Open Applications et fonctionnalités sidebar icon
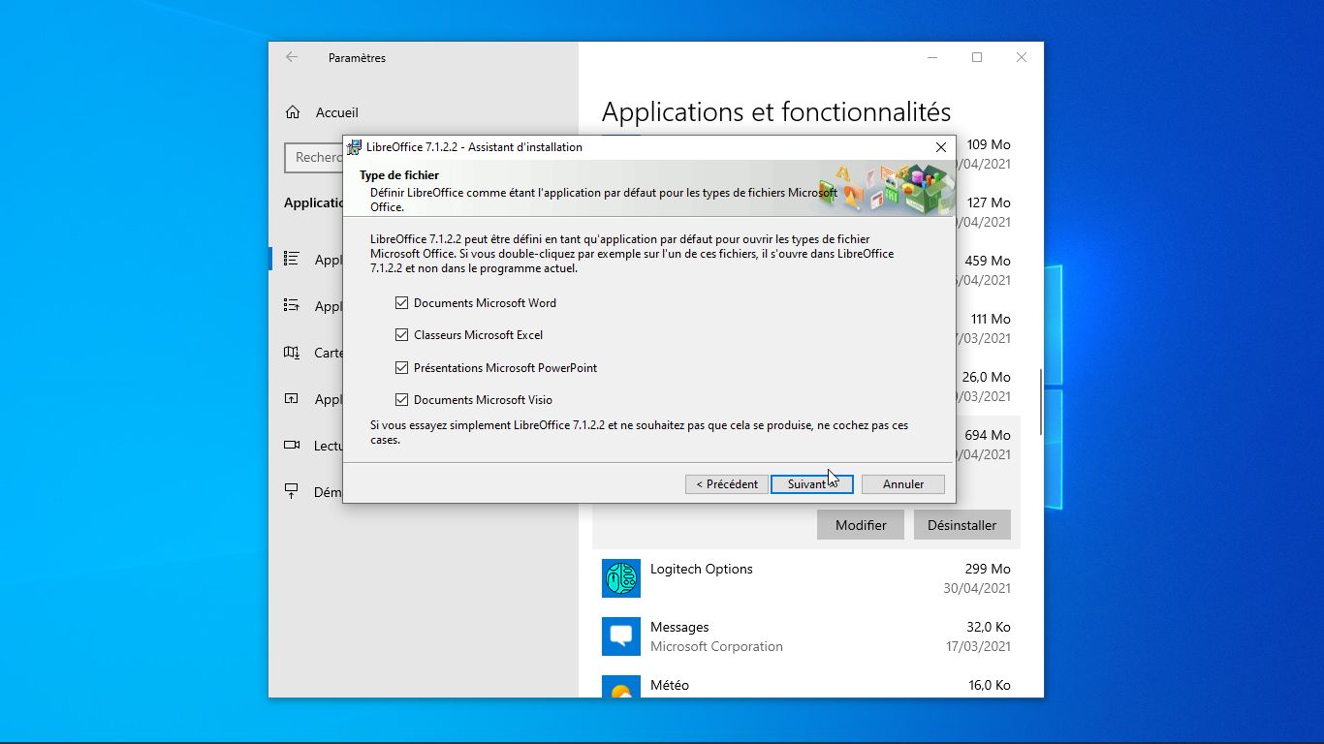The width and height of the screenshot is (1324, 744). (291, 259)
